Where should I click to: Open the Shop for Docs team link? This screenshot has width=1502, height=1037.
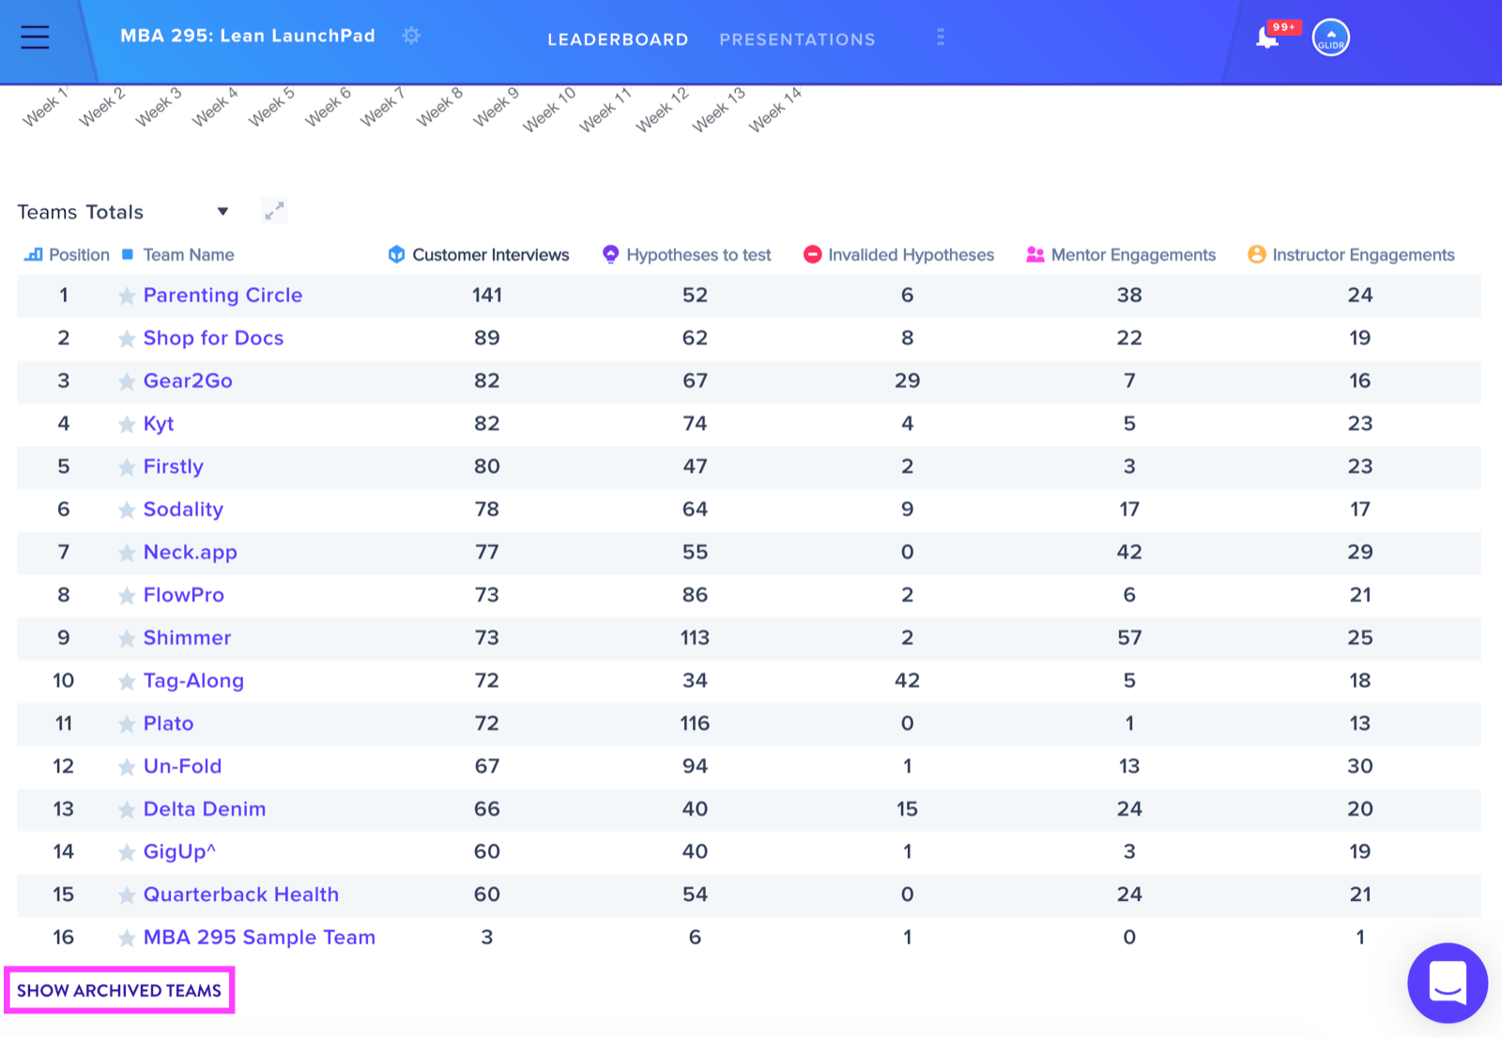[213, 338]
